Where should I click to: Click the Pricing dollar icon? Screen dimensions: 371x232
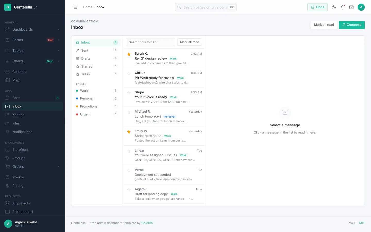[x=7, y=186]
